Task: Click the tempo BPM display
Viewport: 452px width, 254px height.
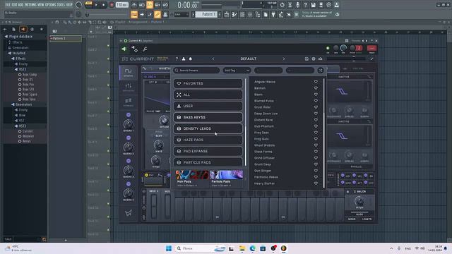Action: point(121,5)
